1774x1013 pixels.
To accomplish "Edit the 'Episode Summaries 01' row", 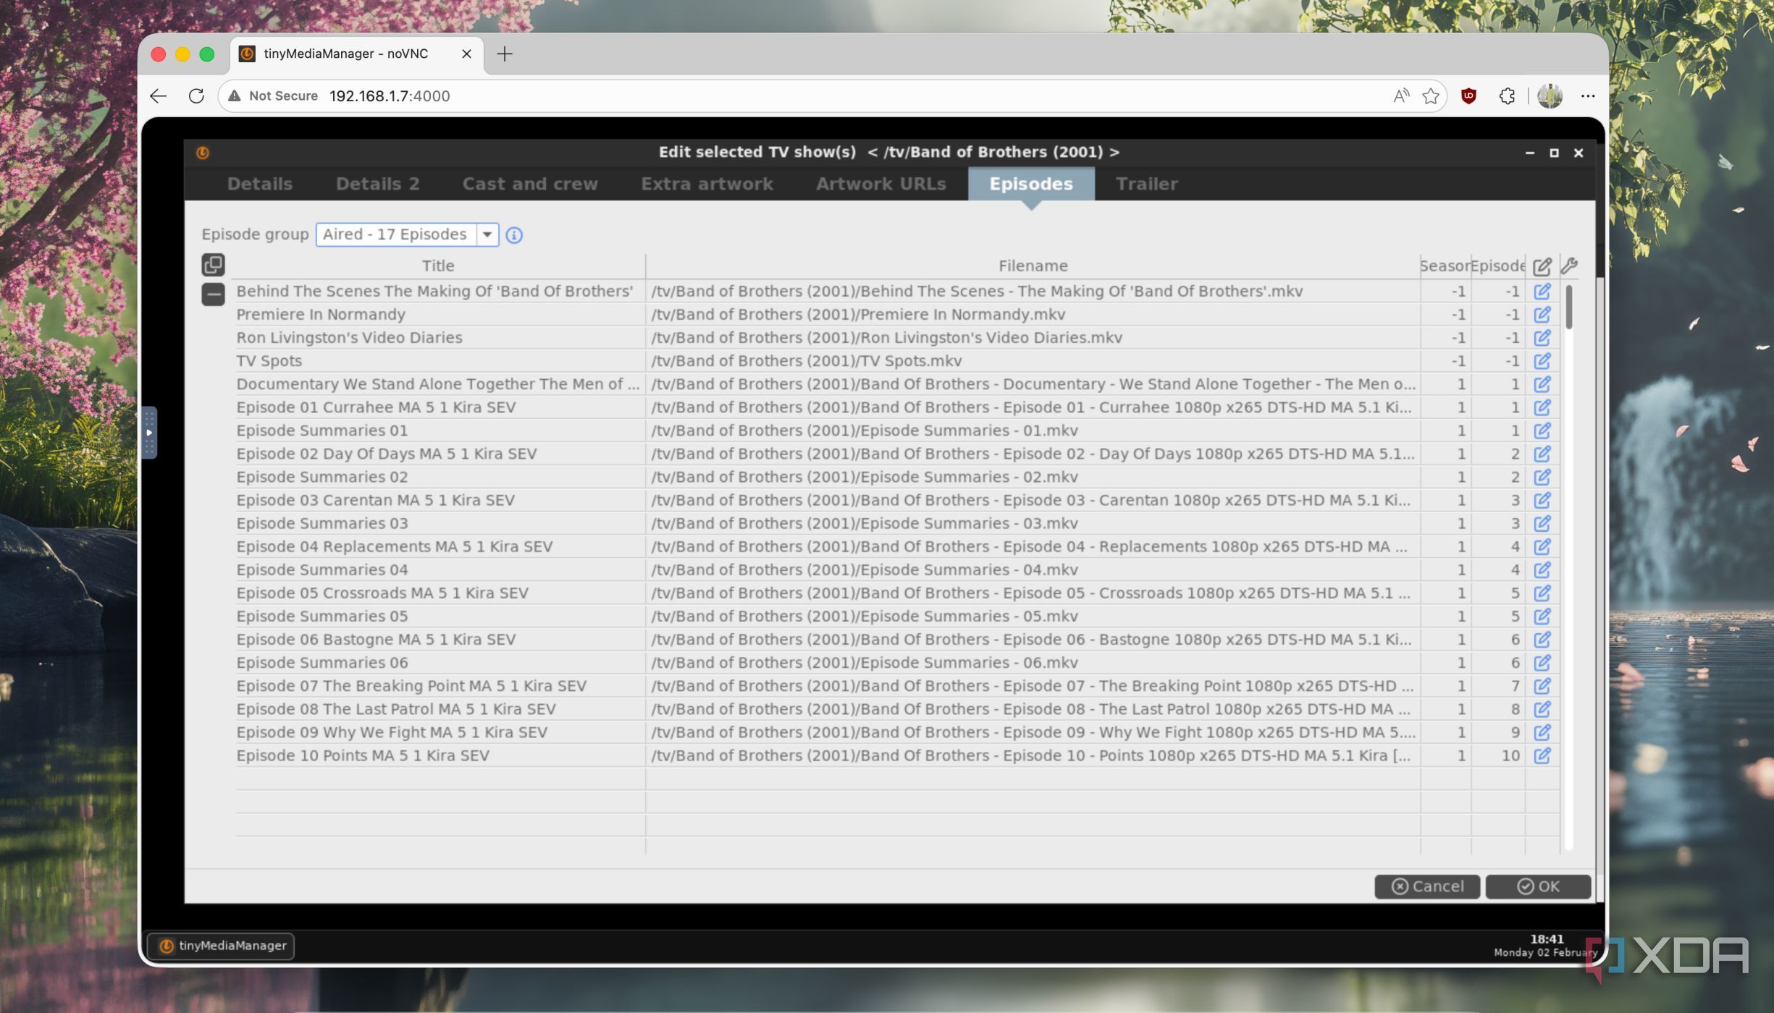I will (1542, 431).
